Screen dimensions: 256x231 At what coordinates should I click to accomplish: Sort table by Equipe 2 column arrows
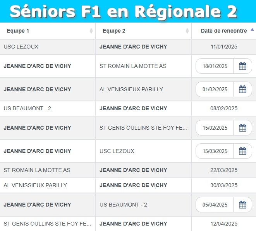click(187, 31)
